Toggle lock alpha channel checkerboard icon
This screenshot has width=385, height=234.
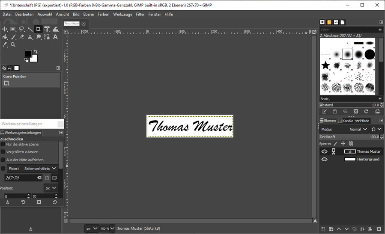pyautogui.click(x=351, y=143)
